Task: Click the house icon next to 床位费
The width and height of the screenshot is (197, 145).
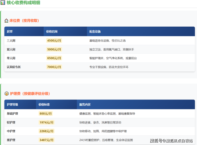Action: (6, 20)
